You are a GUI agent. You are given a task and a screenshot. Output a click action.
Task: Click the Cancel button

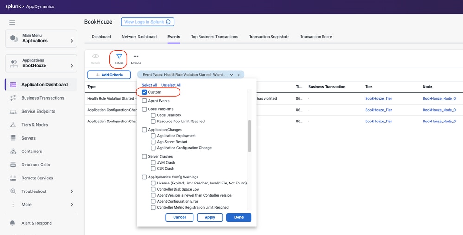(x=179, y=217)
